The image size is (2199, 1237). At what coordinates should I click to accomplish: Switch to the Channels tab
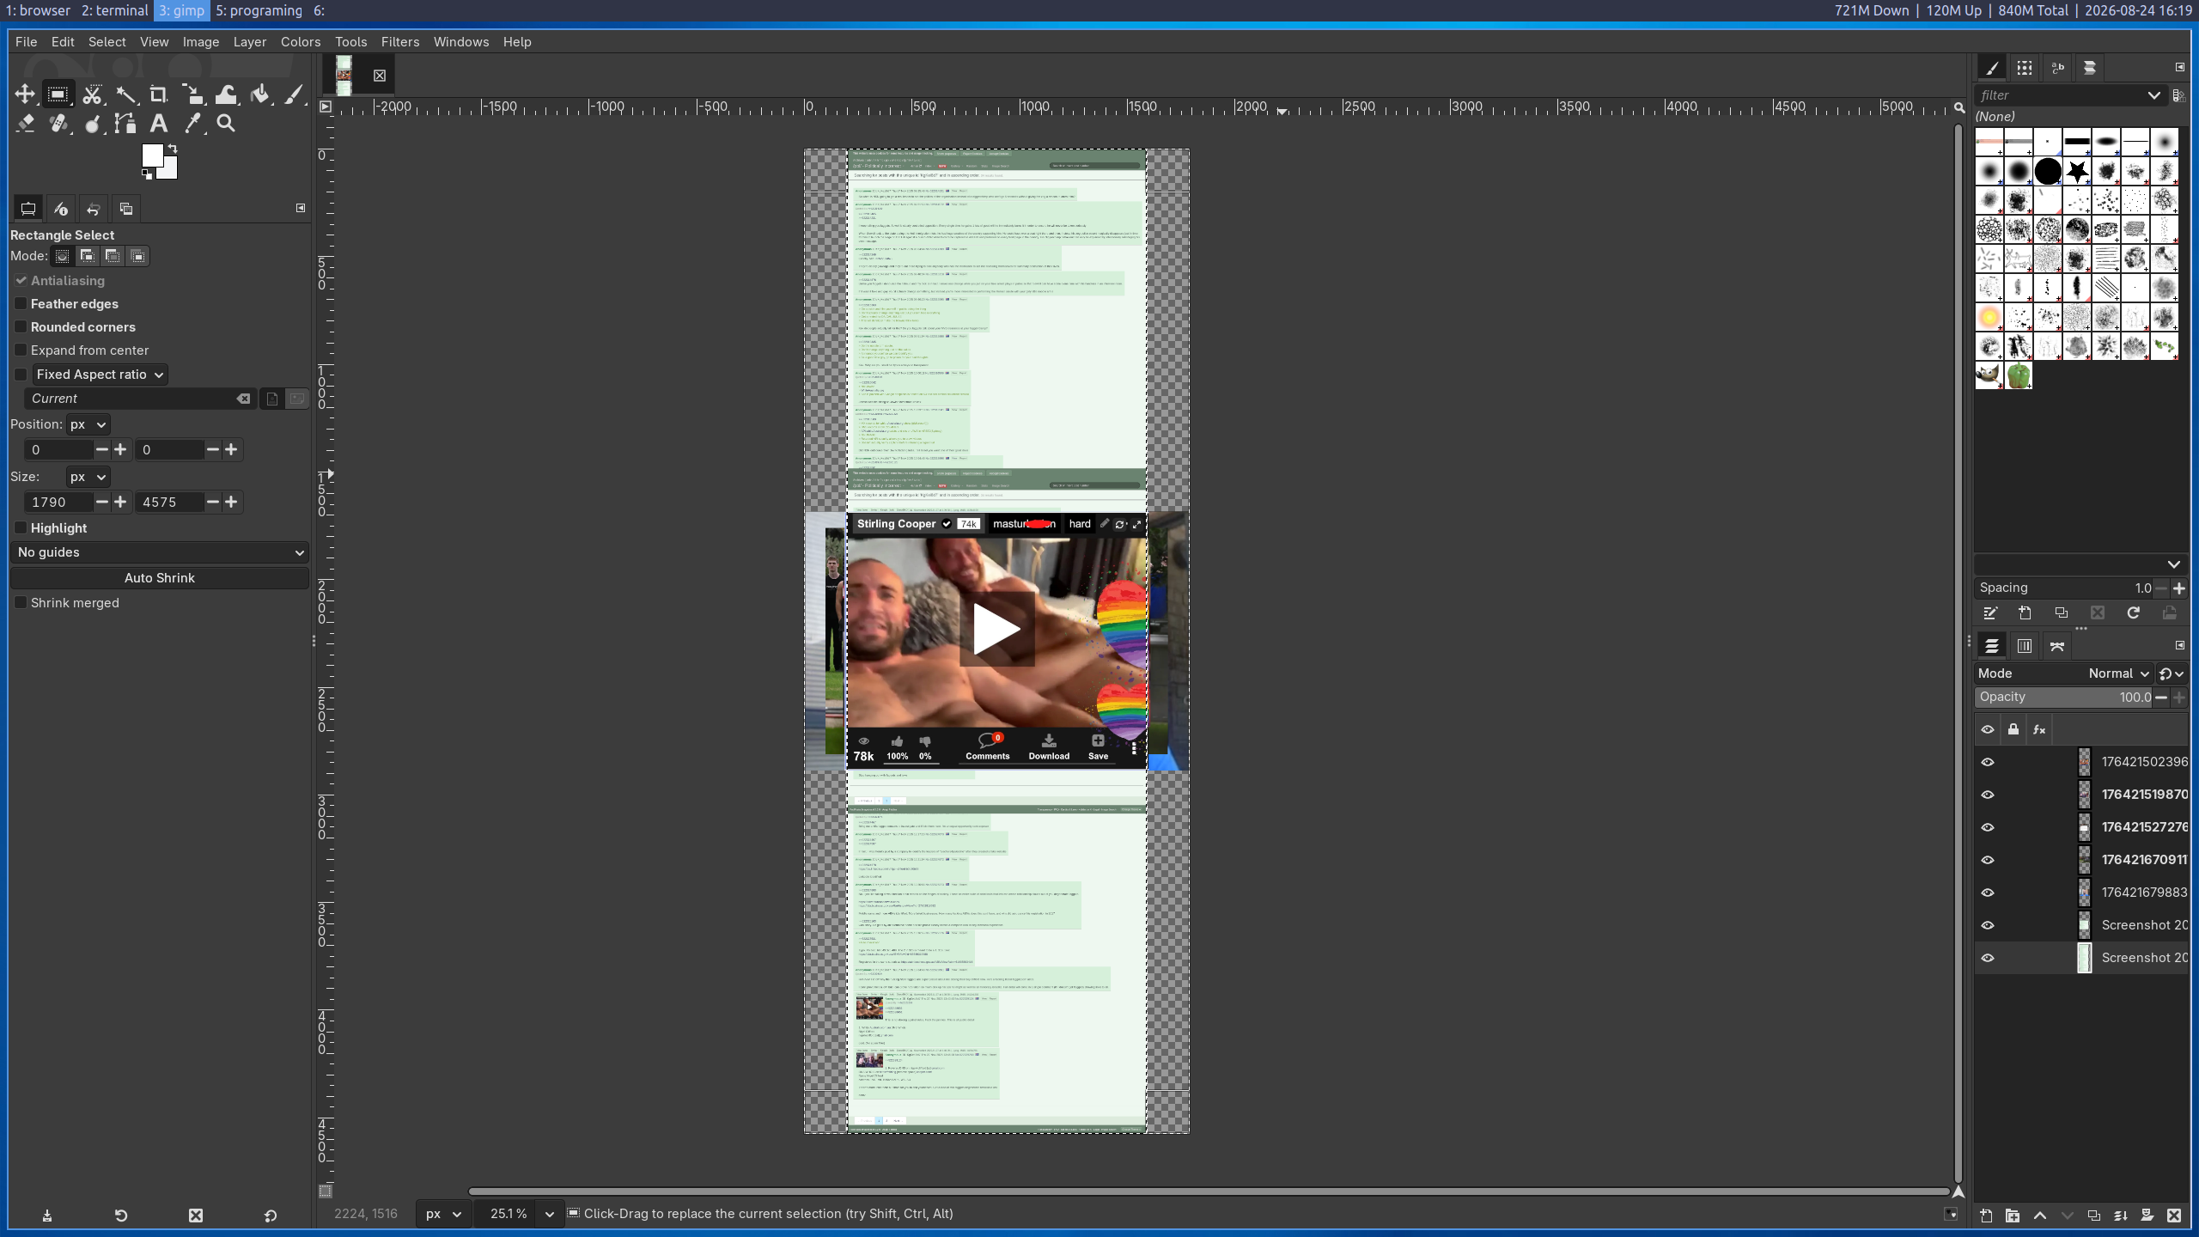tap(2025, 646)
